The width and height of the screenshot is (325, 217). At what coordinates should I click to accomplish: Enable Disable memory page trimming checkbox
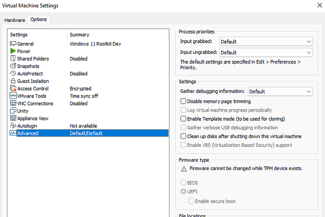(183, 101)
